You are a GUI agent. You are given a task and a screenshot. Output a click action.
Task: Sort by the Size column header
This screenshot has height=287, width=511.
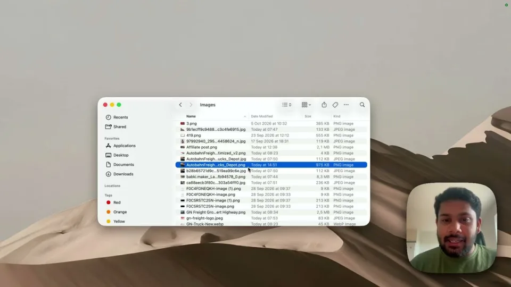click(308, 116)
